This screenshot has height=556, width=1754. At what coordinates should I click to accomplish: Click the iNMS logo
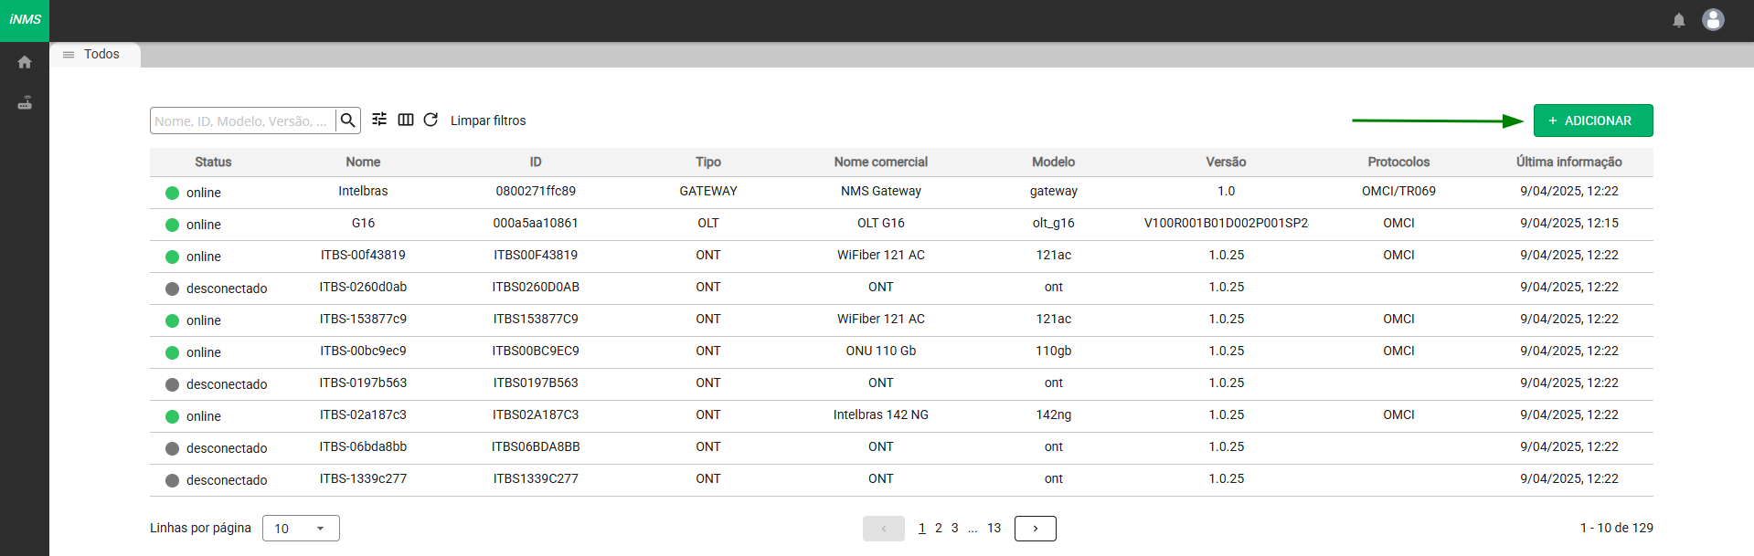25,19
